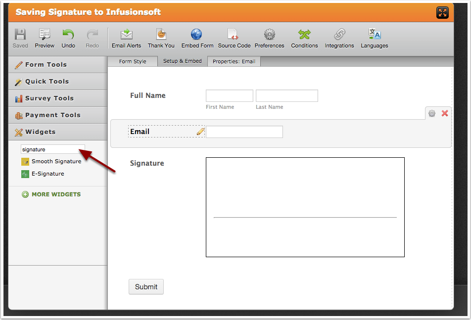Click inside the Signature drawing pad

(305, 207)
